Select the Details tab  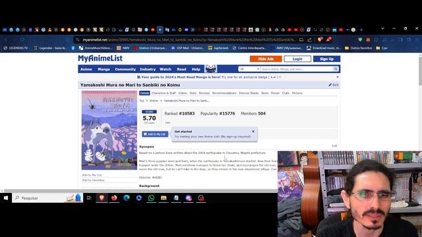tap(144, 93)
